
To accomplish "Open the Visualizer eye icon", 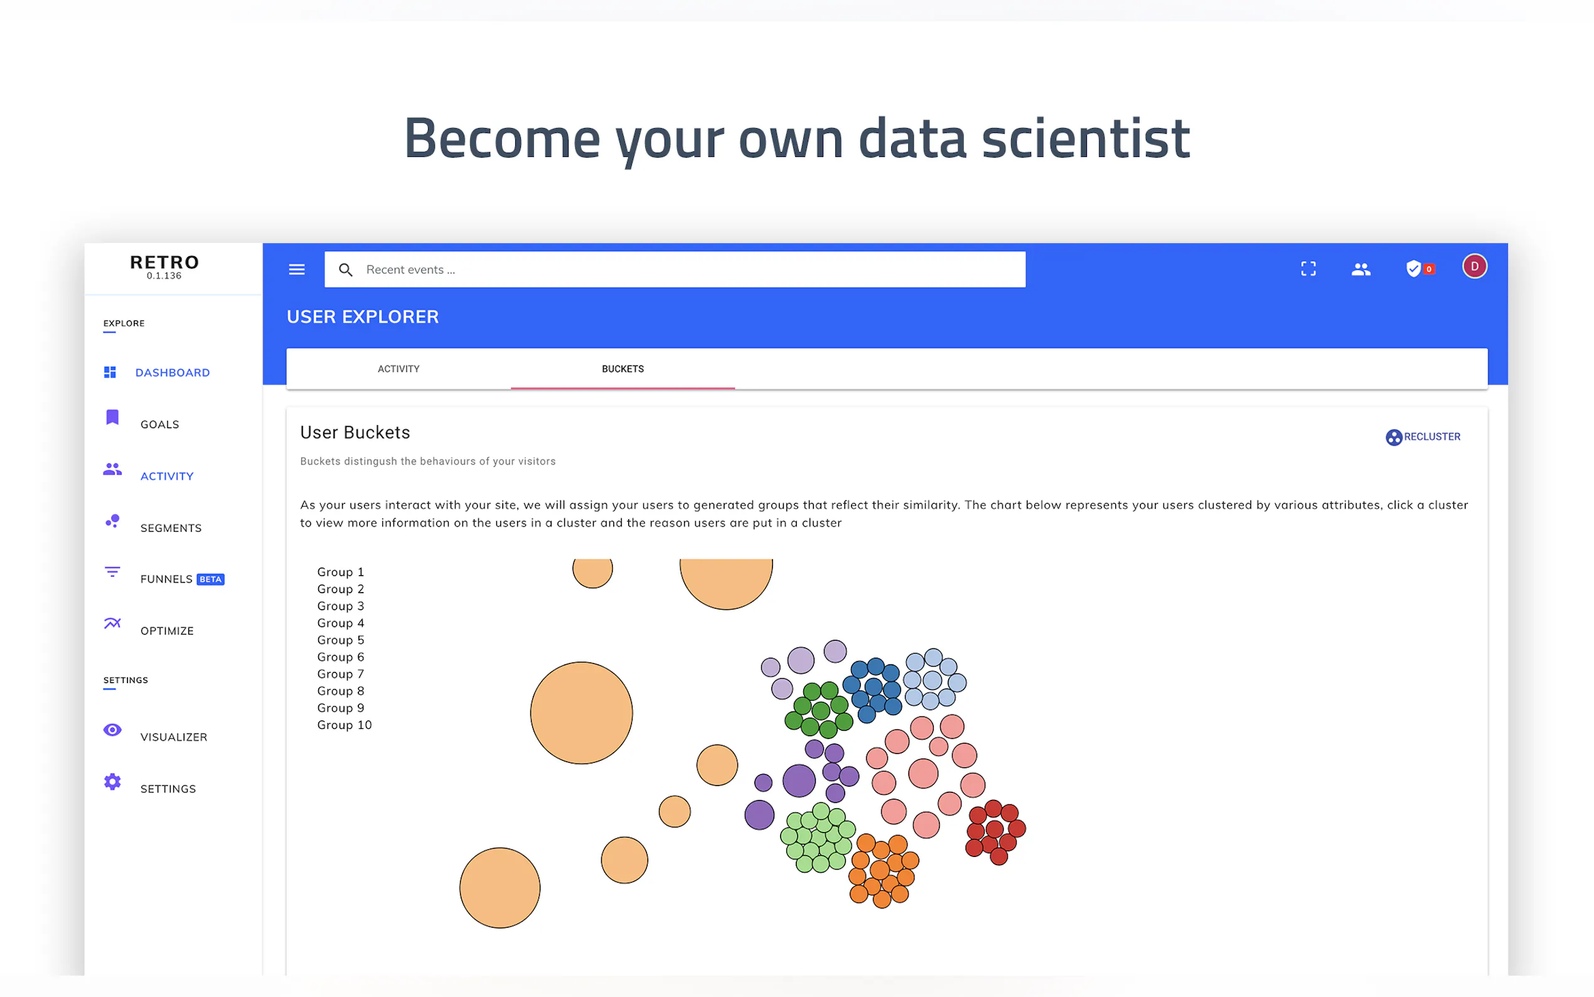I will click(x=113, y=730).
